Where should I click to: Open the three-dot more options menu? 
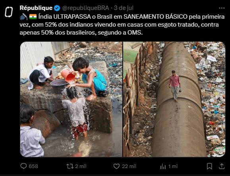[222, 8]
